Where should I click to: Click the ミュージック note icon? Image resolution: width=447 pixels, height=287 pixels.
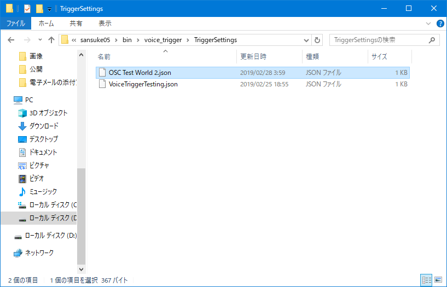click(x=22, y=192)
